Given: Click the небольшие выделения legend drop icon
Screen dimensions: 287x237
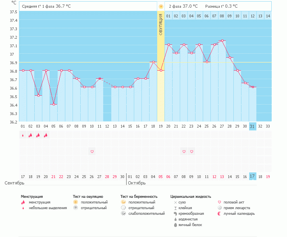Looking at the screenshot, I should pos(23,208).
